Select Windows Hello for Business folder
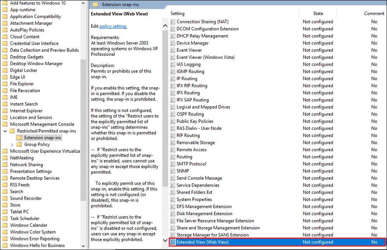Viewport: 387px width, 250px height. coord(37,245)
